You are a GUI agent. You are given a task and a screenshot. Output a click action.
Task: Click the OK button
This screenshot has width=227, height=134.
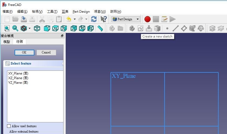[x=24, y=52]
